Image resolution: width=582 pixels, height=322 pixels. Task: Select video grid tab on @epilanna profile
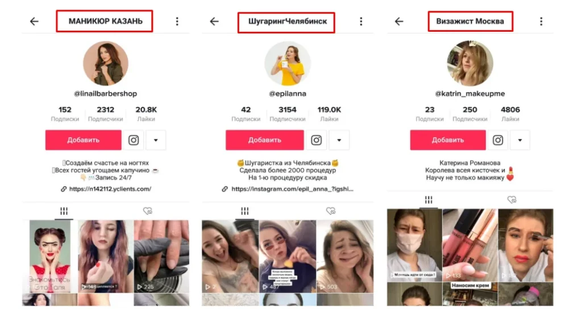pyautogui.click(x=244, y=211)
